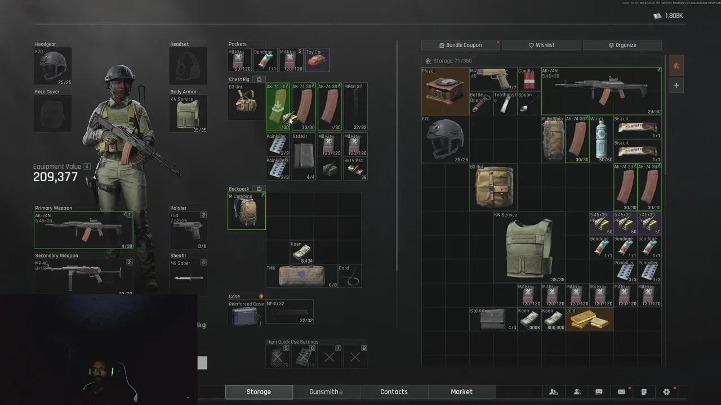Click the Headgear F70 slot
This screenshot has height=405, width=721.
tap(53, 67)
